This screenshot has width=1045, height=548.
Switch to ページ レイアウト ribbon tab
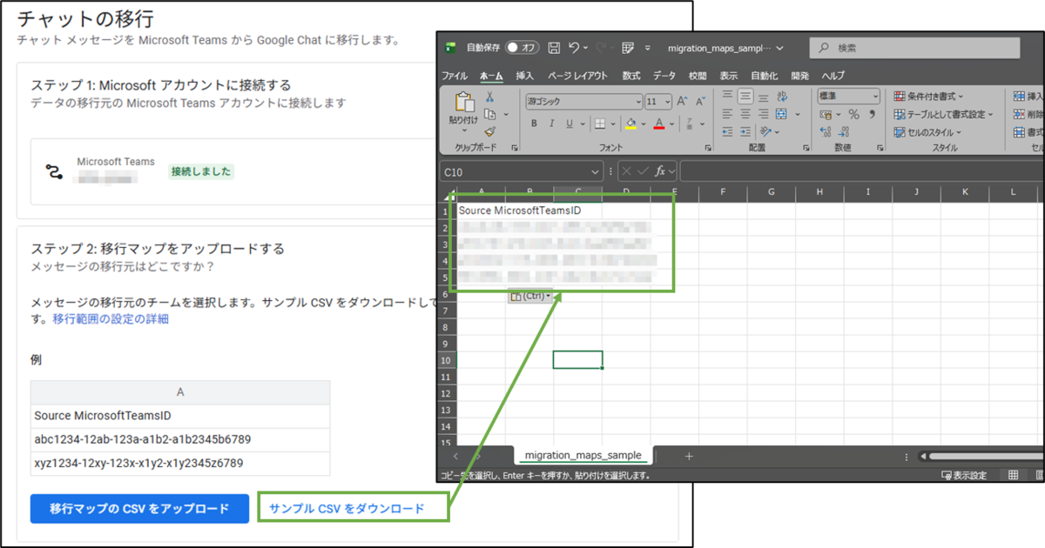[x=577, y=76]
